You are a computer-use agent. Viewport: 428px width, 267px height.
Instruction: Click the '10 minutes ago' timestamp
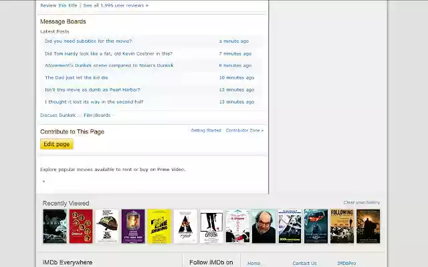pyautogui.click(x=237, y=77)
